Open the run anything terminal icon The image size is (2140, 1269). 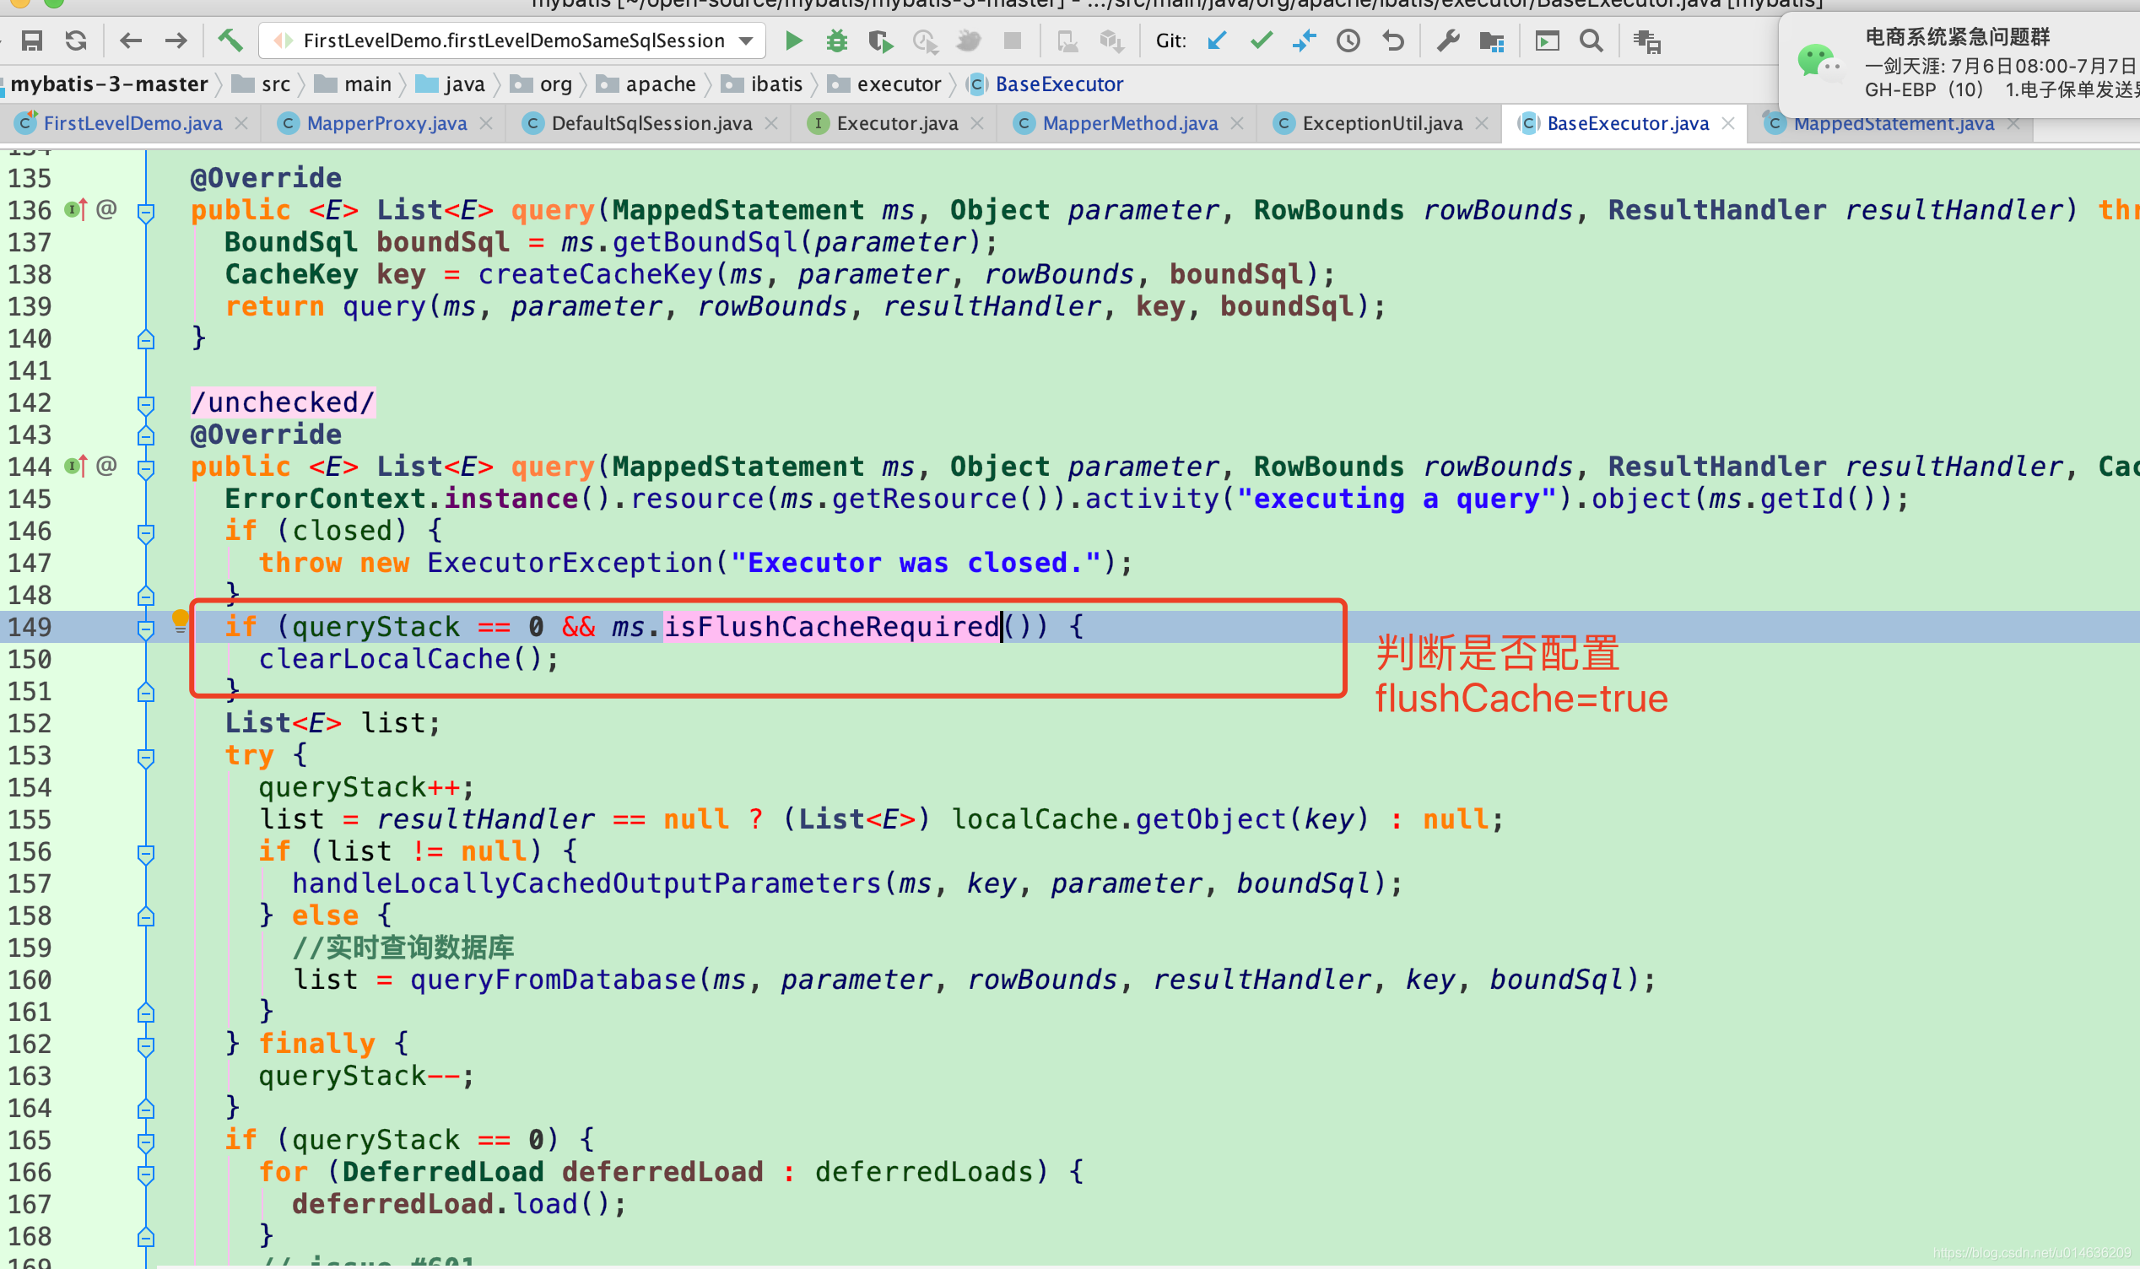(x=1548, y=40)
